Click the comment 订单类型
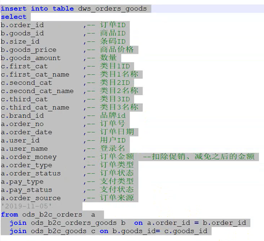264x241 pixels. pyautogui.click(x=117, y=165)
